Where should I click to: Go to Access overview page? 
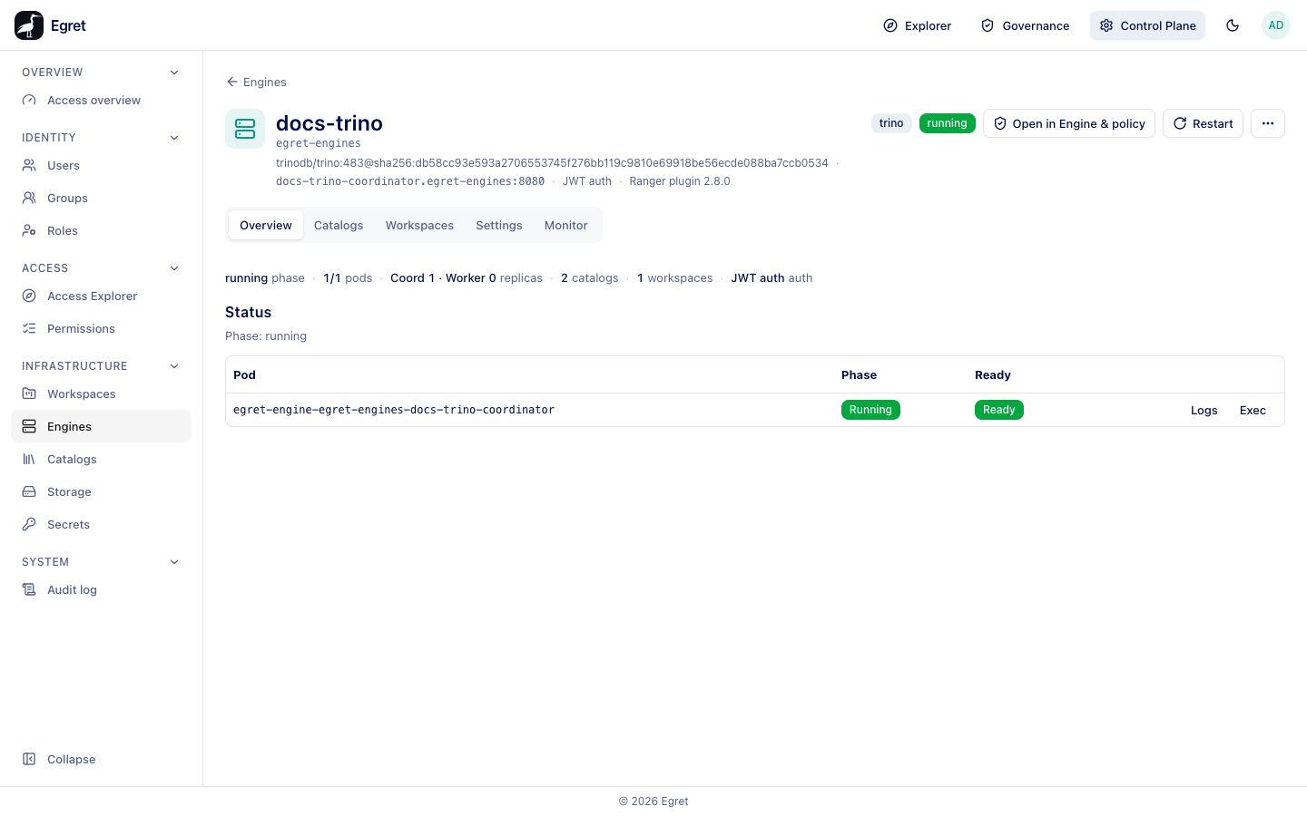(101, 101)
